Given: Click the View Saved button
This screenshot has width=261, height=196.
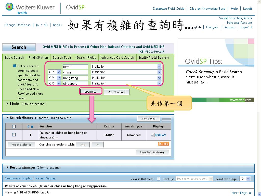Looking at the screenshot, I should (149, 118).
